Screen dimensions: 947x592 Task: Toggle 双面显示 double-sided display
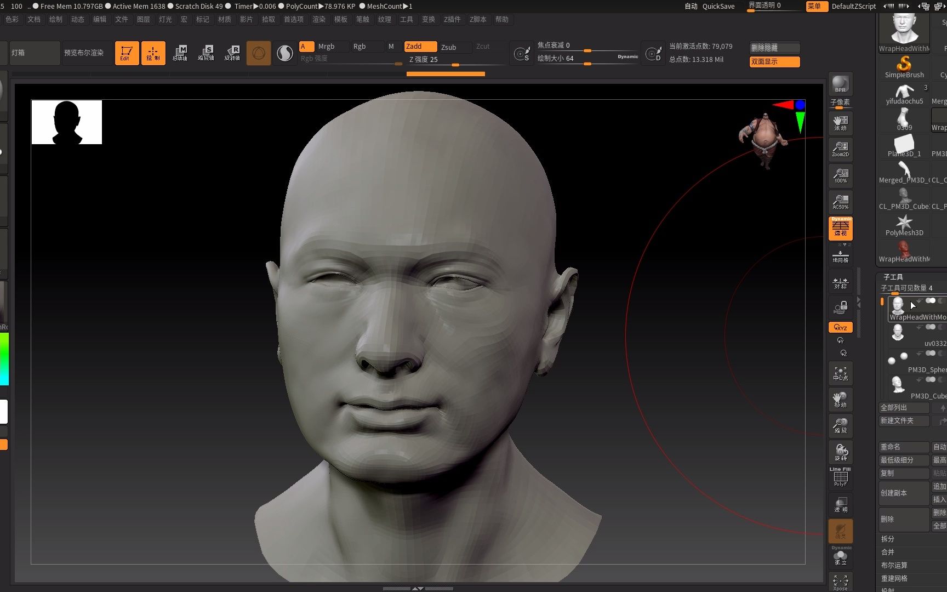tap(774, 62)
